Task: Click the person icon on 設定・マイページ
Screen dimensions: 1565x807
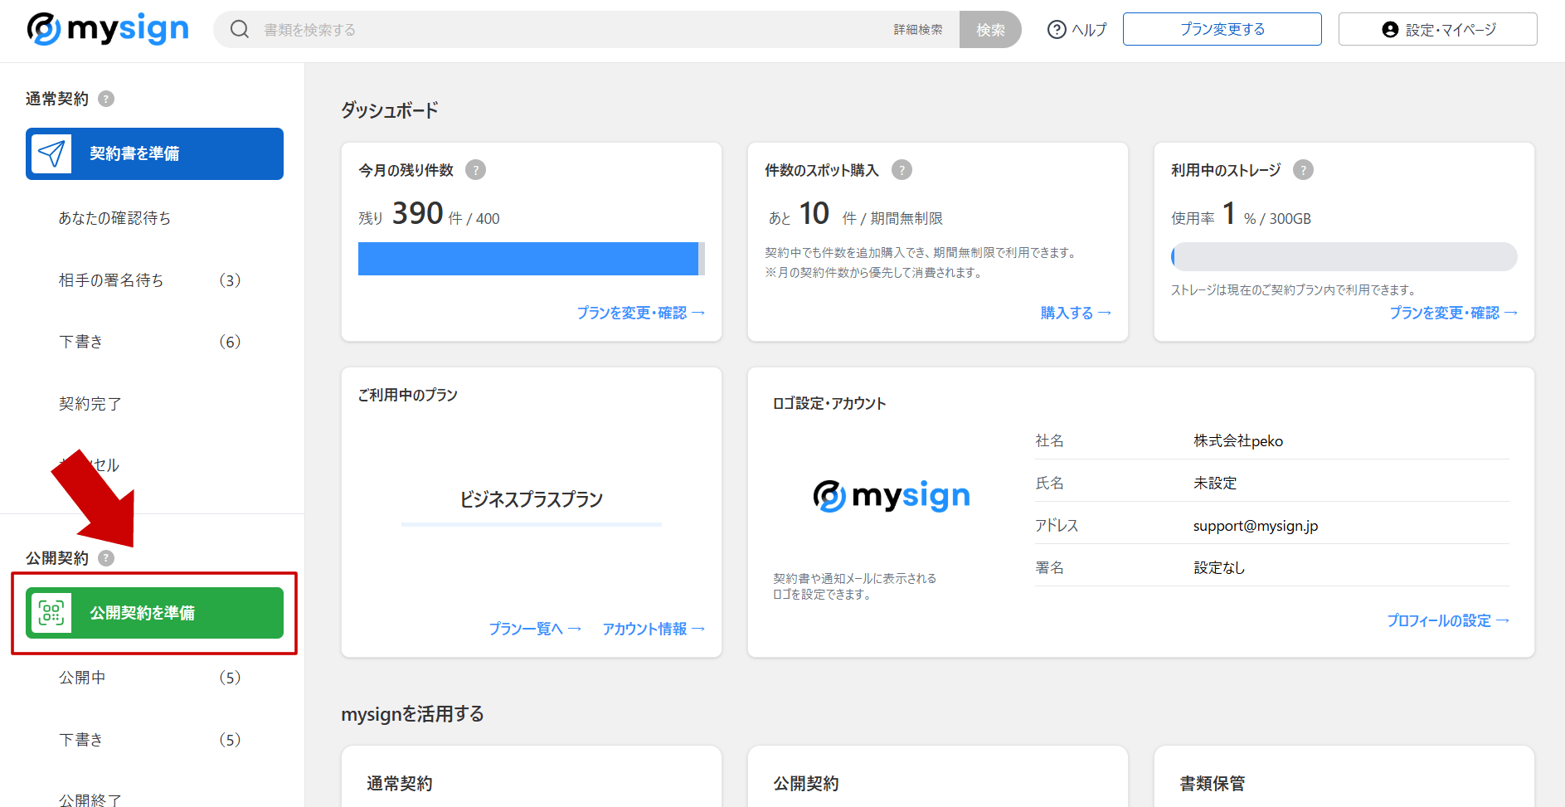Action: (1388, 28)
